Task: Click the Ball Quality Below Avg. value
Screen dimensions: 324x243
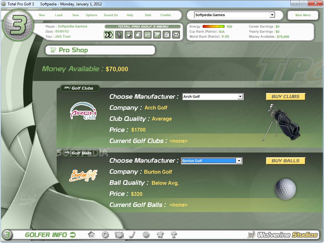Action: pyautogui.click(x=165, y=183)
